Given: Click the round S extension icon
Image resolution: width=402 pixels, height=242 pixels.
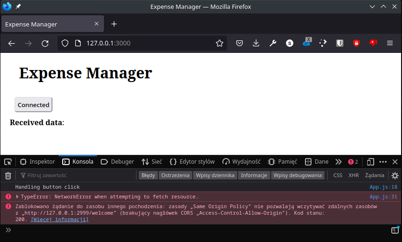Looking at the screenshot, I should click(x=290, y=43).
